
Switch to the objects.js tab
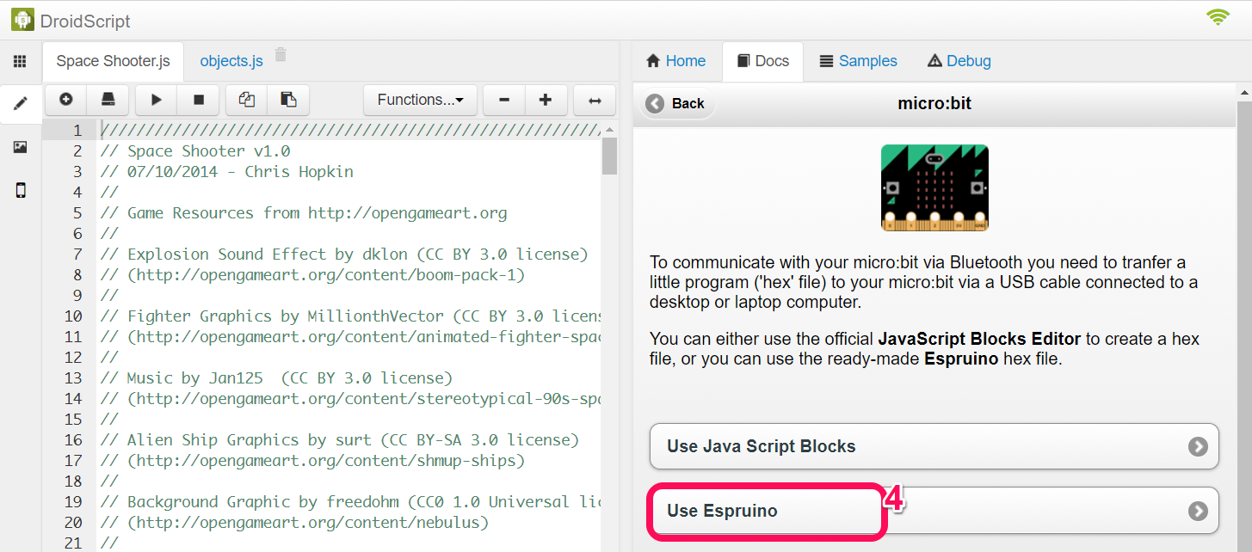pyautogui.click(x=231, y=61)
